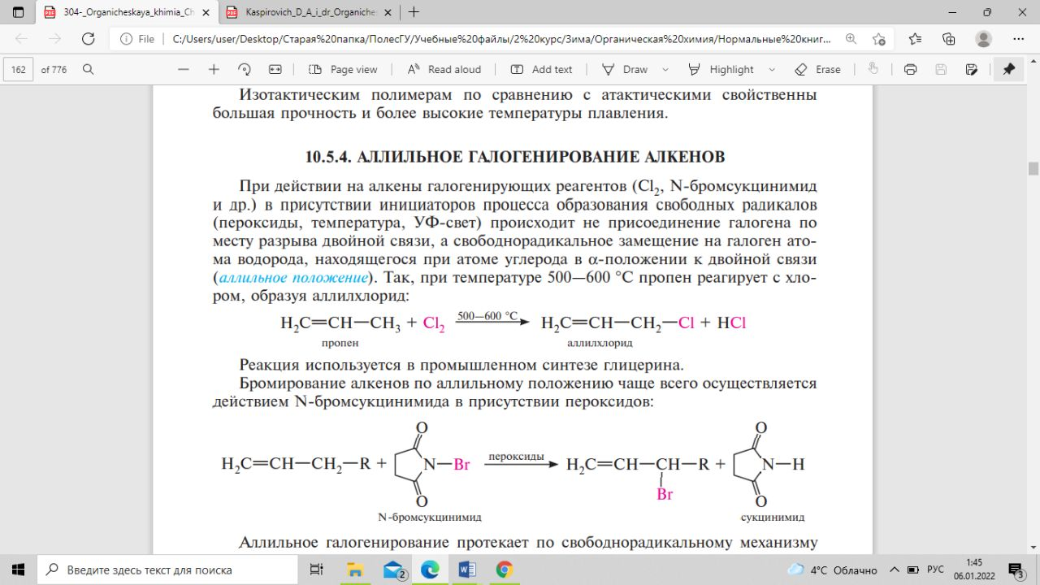This screenshot has width=1040, height=585.
Task: Click the 'пропен' label under the reactant
Action: [x=340, y=344]
